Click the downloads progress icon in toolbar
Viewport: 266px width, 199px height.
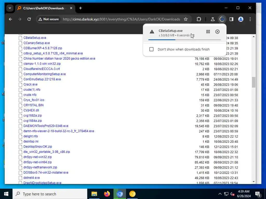coord(222,19)
